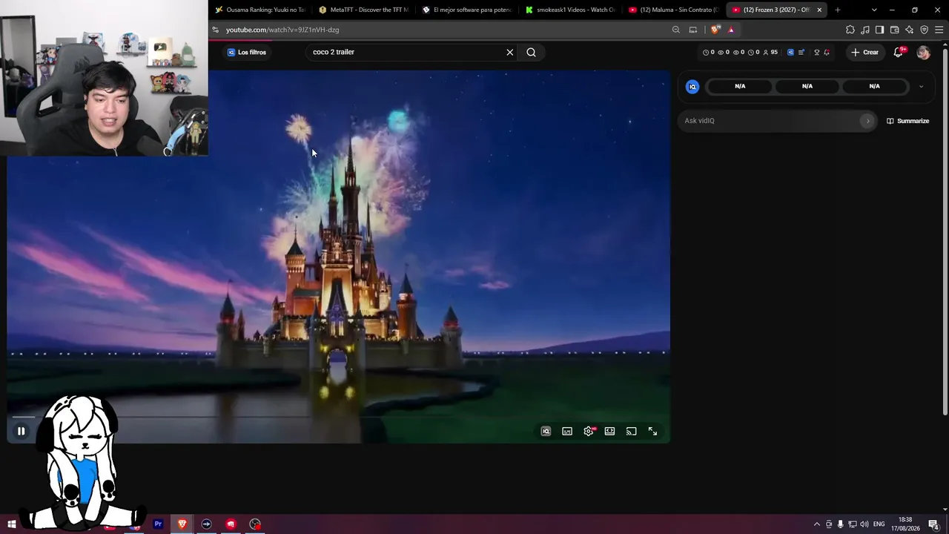This screenshot has width=949, height=534.
Task: Click the round vidIQ badge in score panel
Action: (692, 86)
